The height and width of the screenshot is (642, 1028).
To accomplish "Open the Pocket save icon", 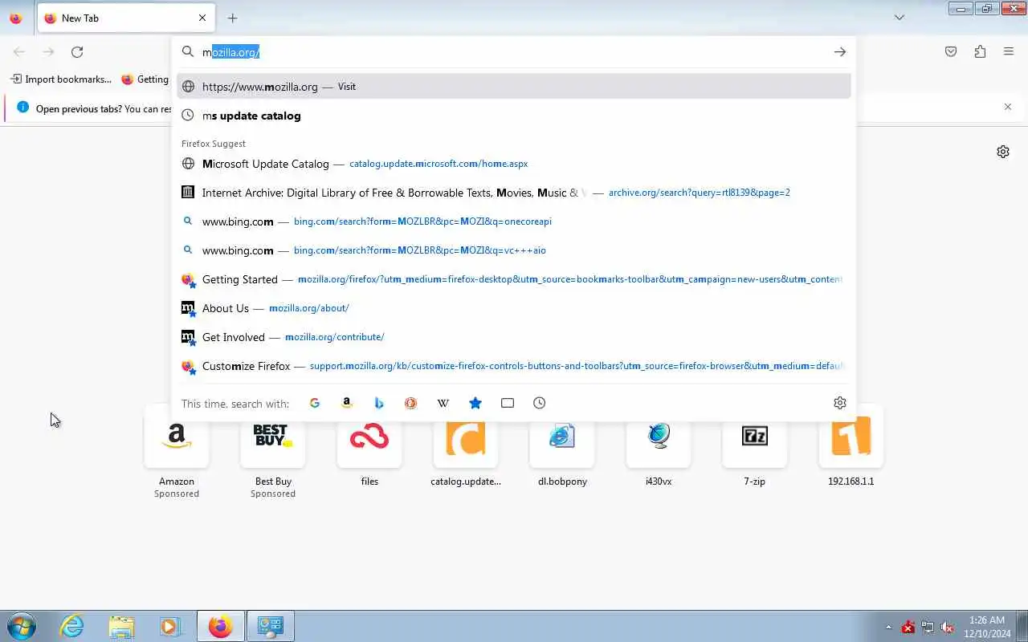I will [x=951, y=51].
